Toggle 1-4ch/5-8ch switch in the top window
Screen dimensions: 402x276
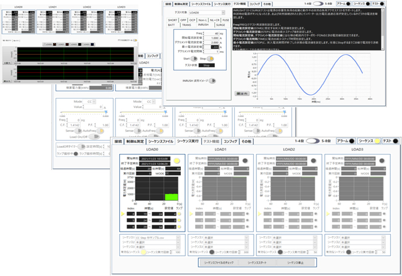click(319, 4)
